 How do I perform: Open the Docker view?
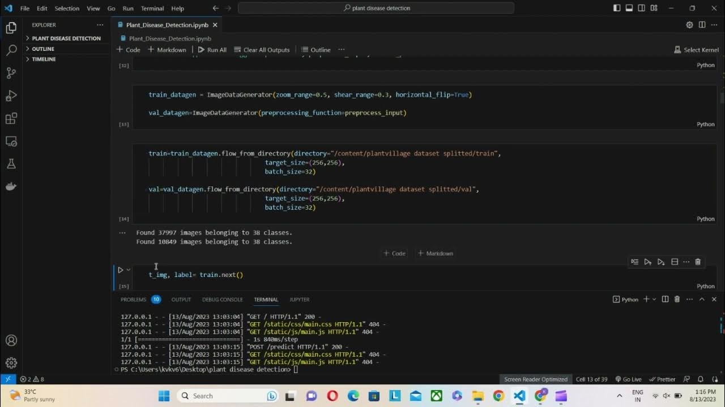coord(11,187)
